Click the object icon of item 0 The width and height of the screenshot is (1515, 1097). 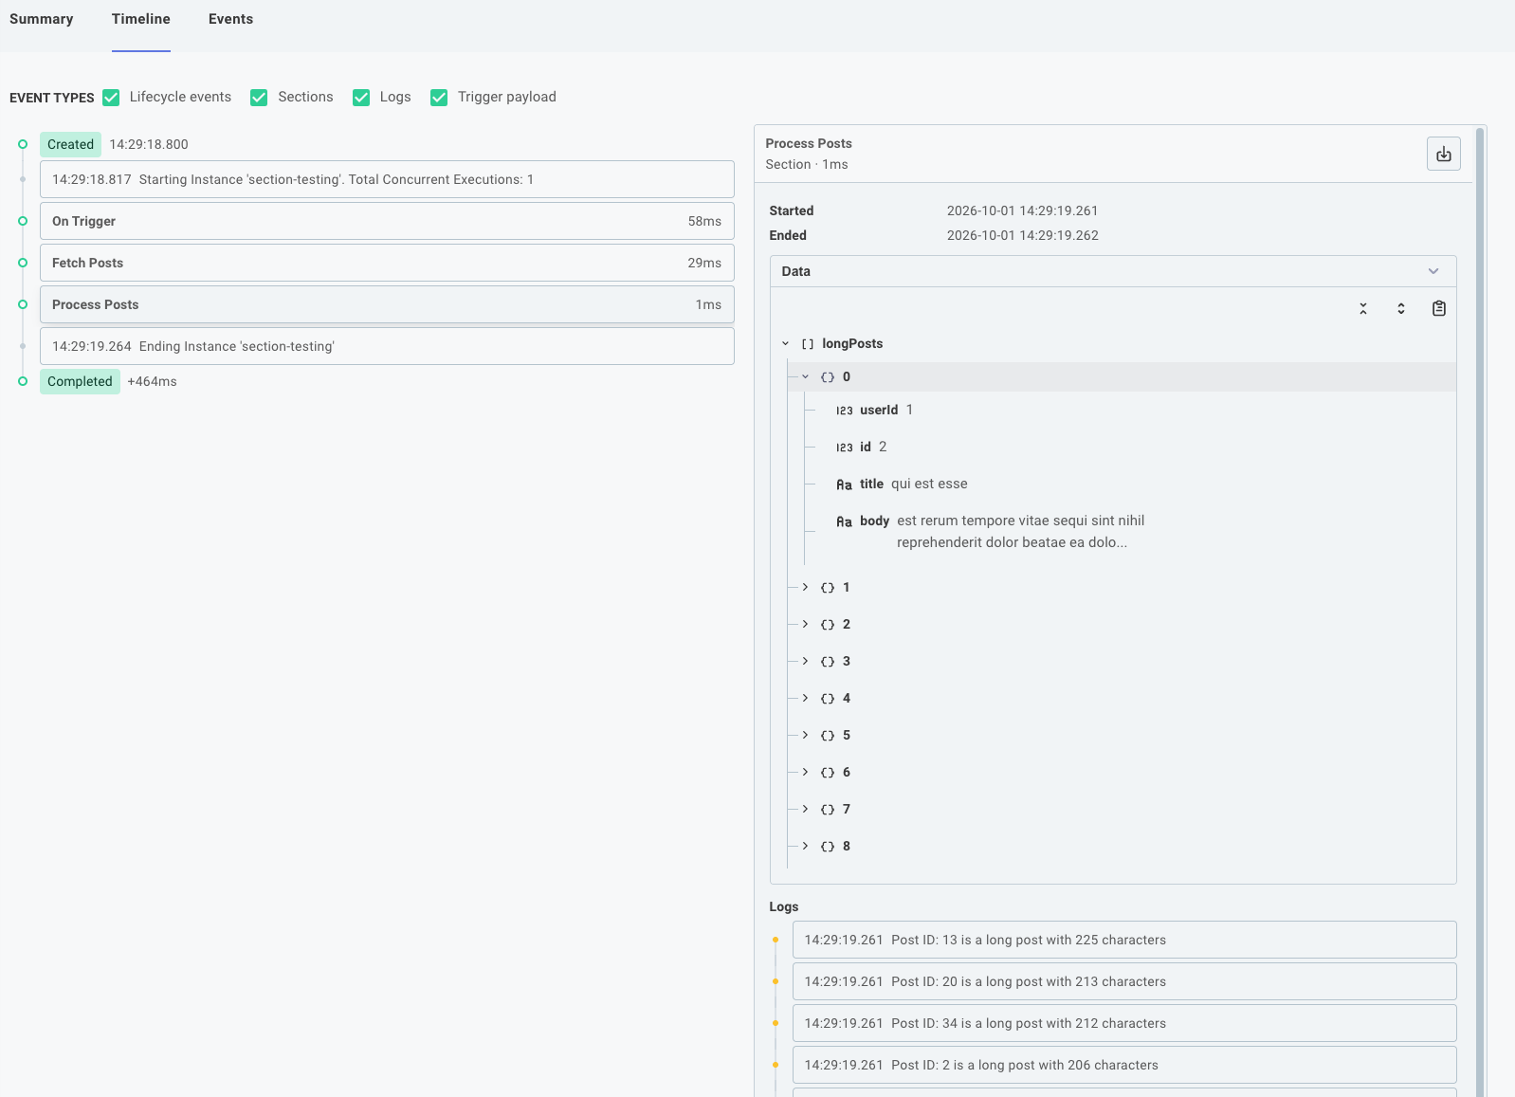(x=828, y=377)
